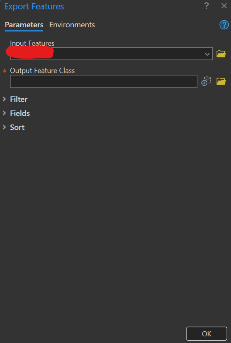Viewport: 231px width, 343px height.
Task: Click the clock-dataset icon near Output field
Action: pos(206,81)
